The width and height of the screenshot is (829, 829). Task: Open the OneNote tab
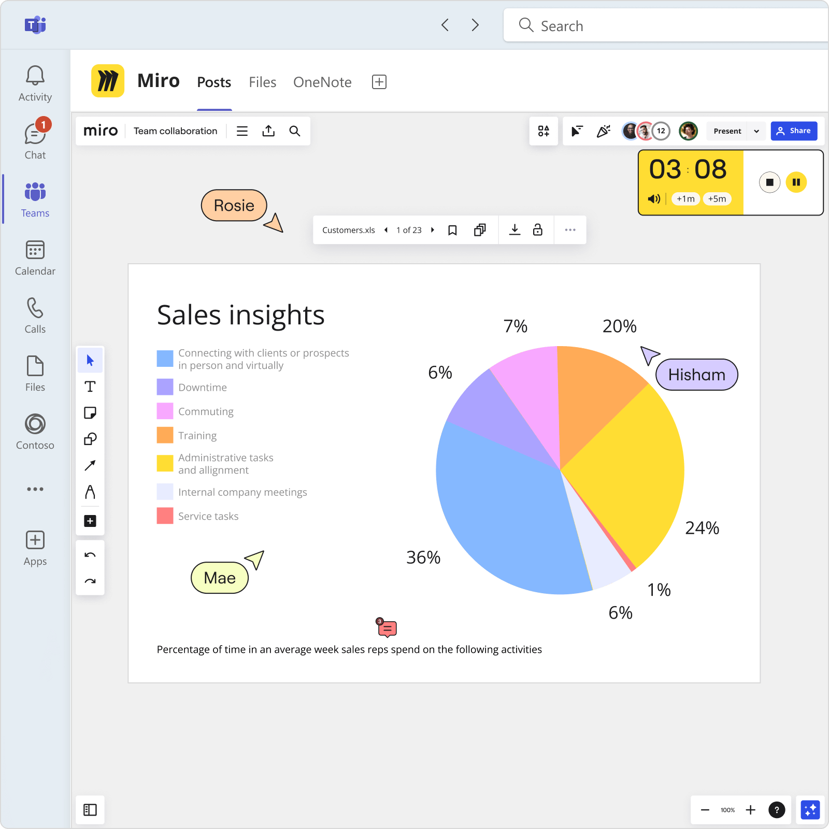(x=322, y=82)
